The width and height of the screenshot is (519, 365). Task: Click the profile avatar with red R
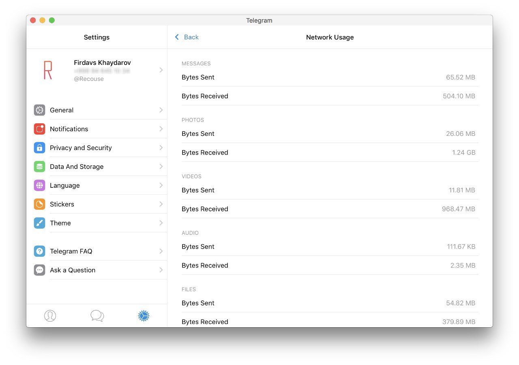48,70
